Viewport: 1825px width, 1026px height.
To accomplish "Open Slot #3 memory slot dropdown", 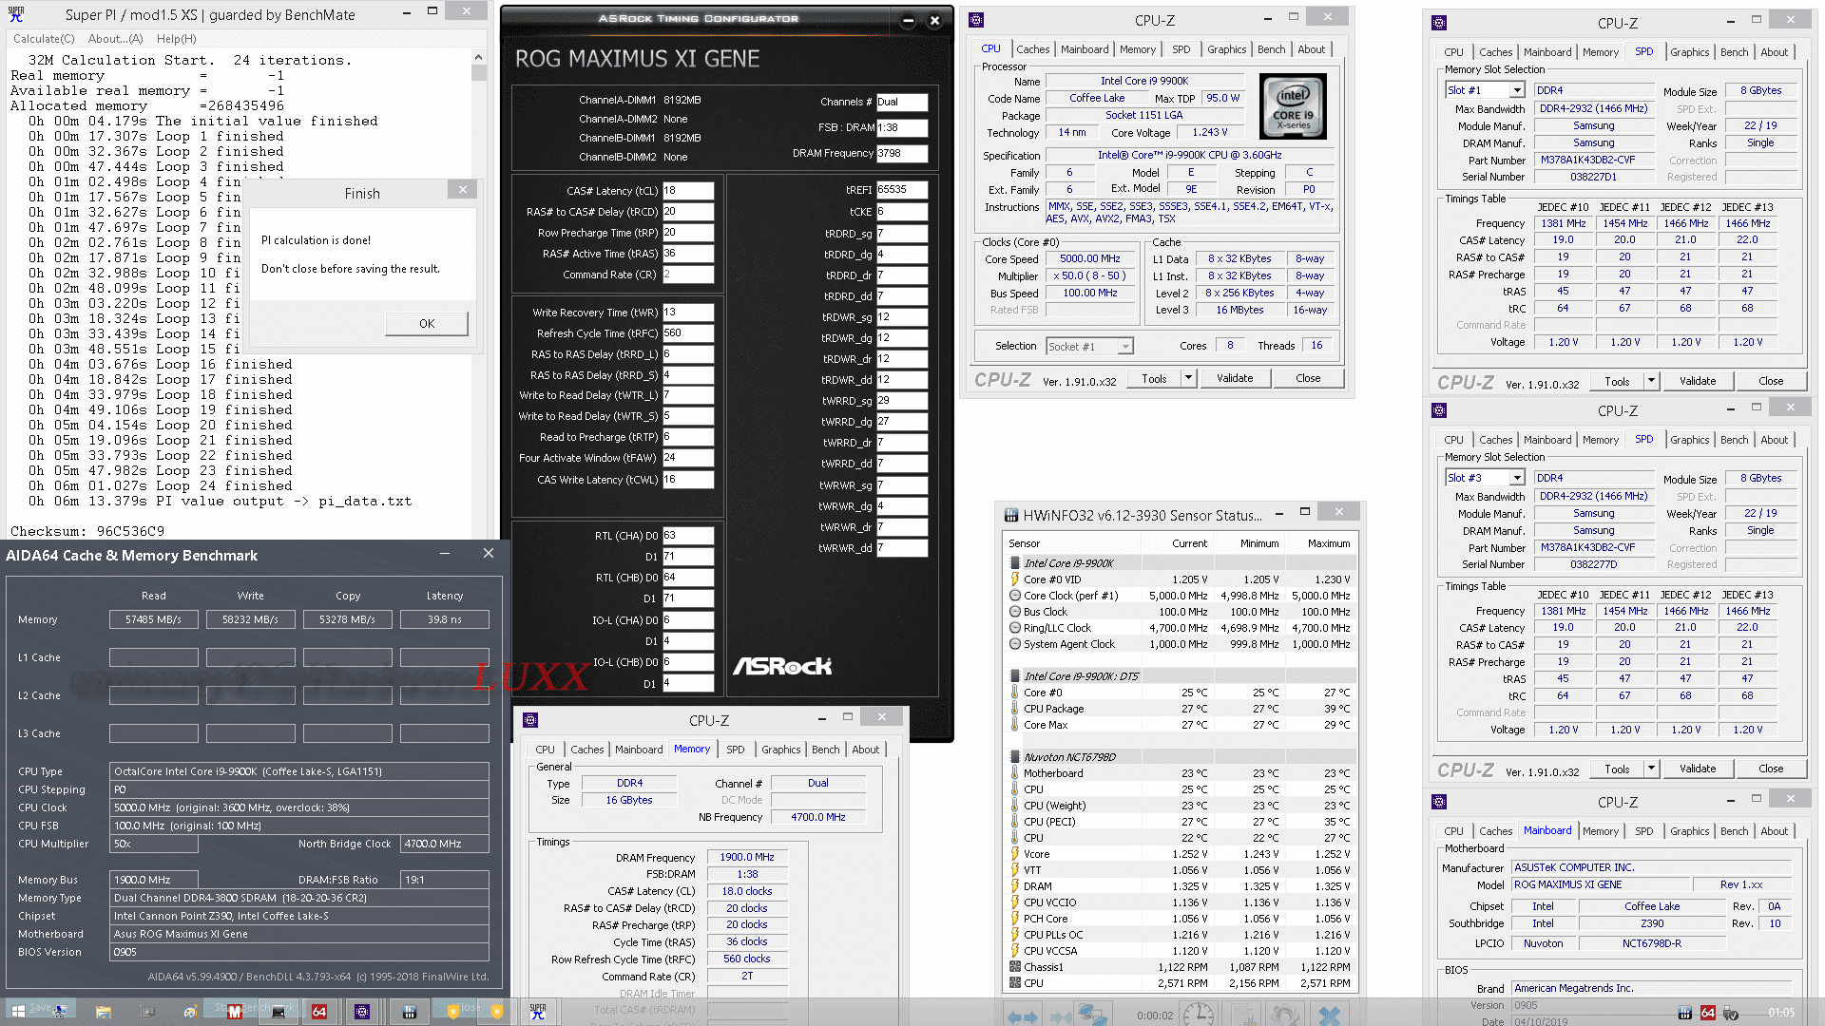I will [x=1516, y=478].
